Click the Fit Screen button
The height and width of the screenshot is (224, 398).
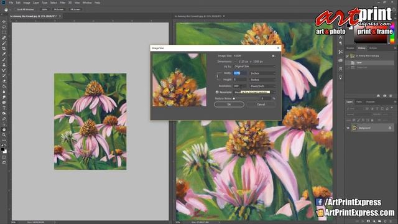(58, 9)
